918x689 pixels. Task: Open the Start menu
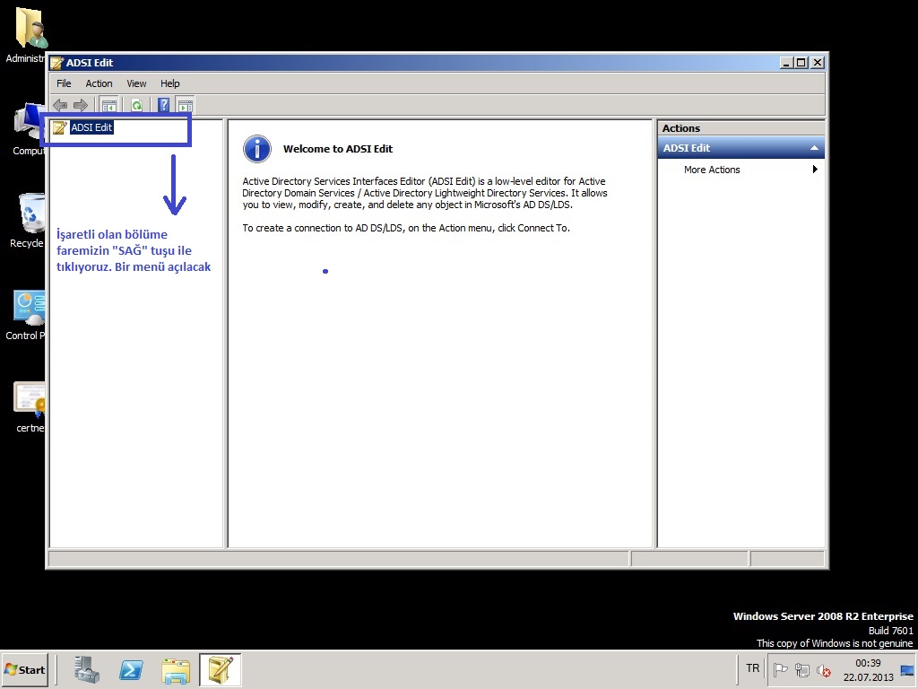24,669
